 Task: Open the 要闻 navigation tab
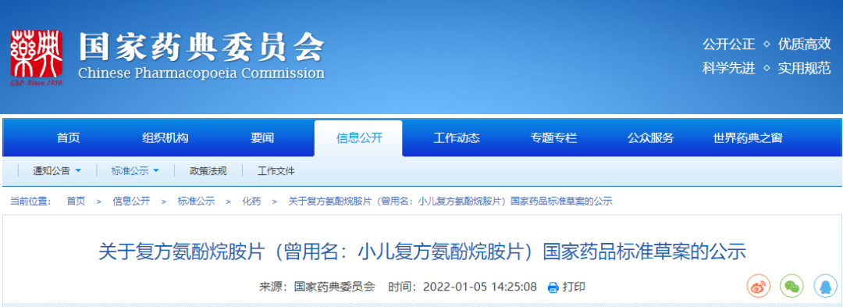(x=261, y=138)
